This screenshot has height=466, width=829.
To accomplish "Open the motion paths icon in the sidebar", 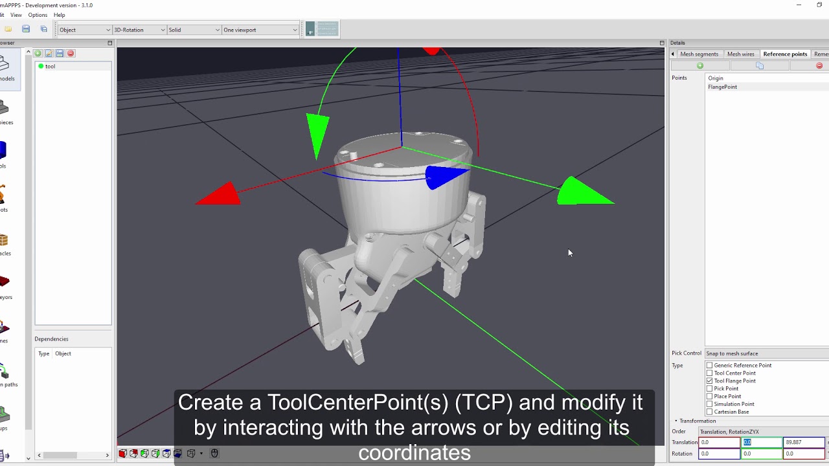I will coord(5,372).
